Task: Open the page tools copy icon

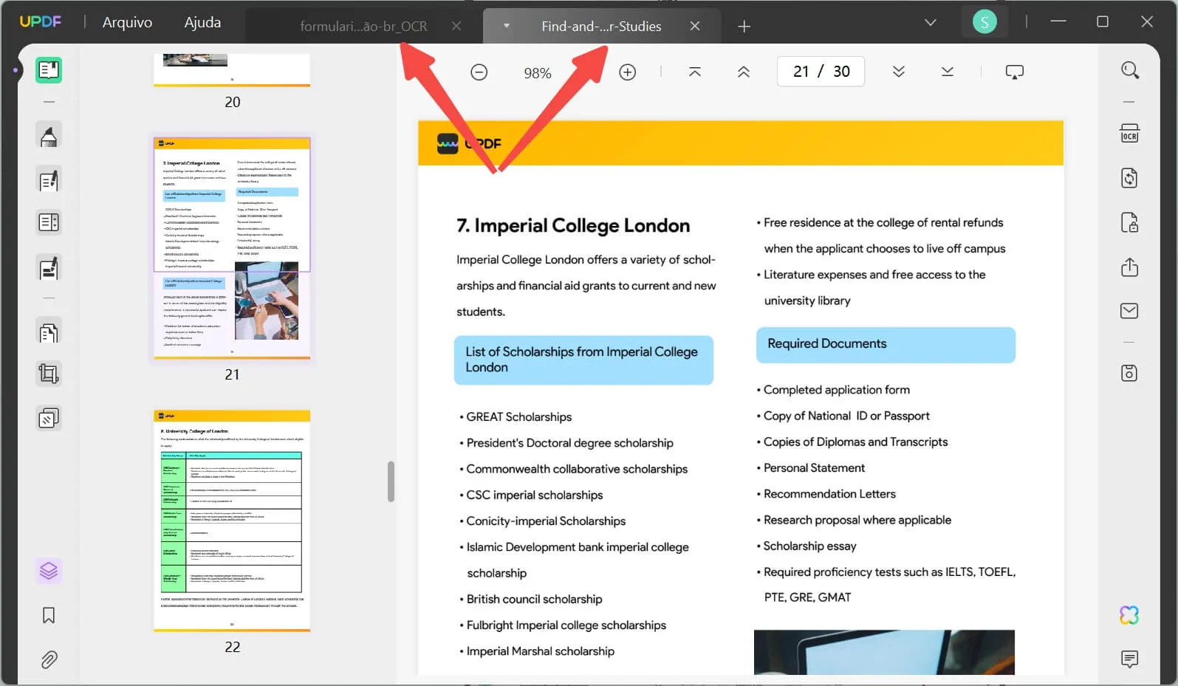Action: [49, 333]
